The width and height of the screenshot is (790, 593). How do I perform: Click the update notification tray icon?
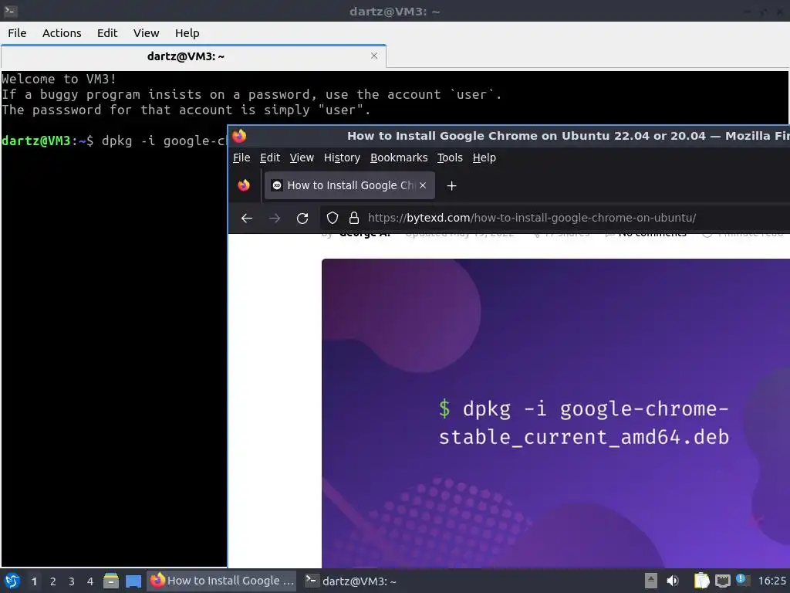[x=742, y=580]
